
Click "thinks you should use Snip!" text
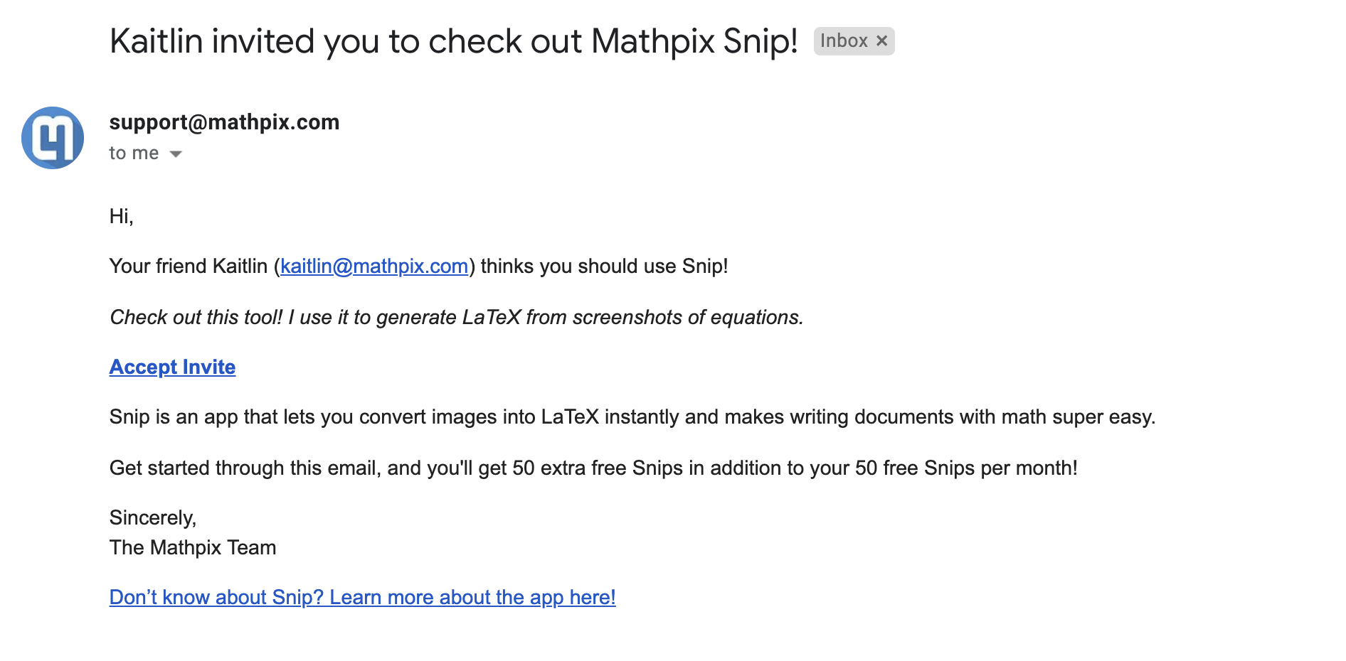coord(605,266)
